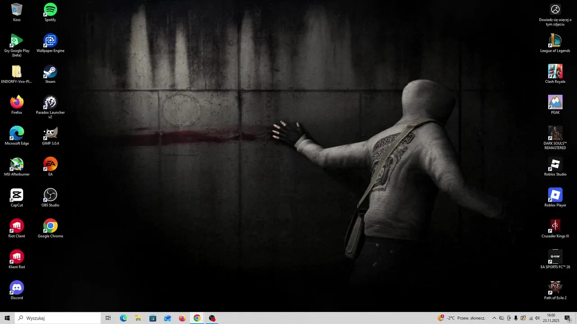
Task: Select the EA SPORTS FC 26 shortcut
Action: click(555, 260)
